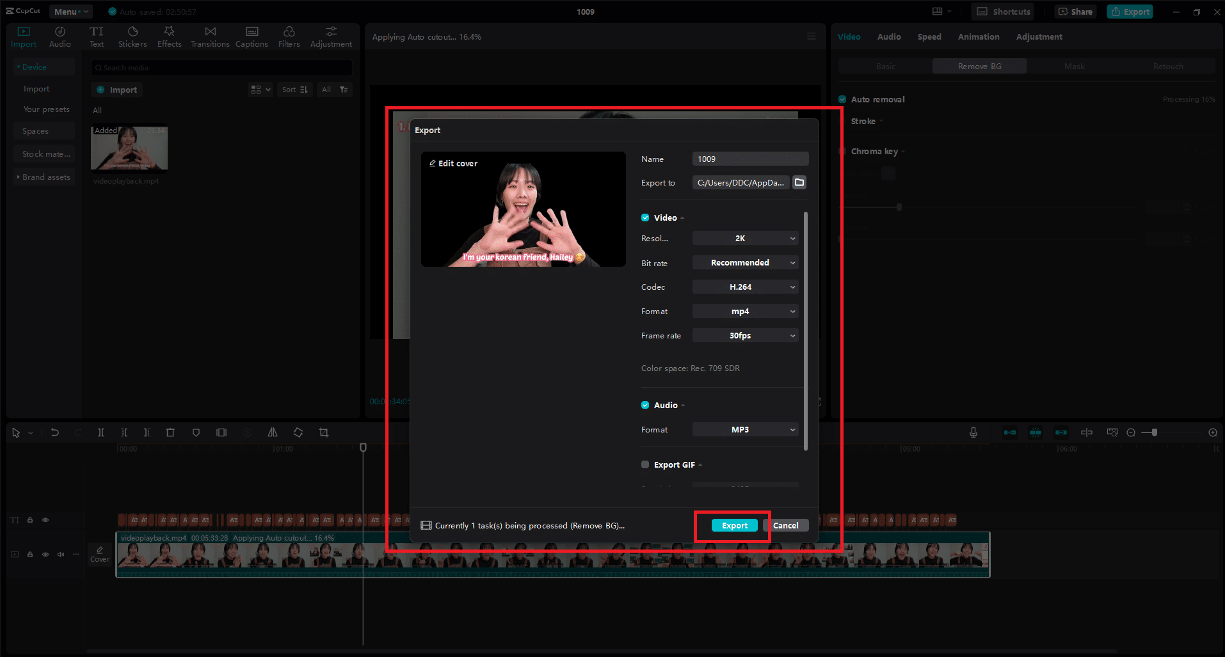Image resolution: width=1225 pixels, height=657 pixels.
Task: Open the Stickers panel icon
Action: (132, 37)
